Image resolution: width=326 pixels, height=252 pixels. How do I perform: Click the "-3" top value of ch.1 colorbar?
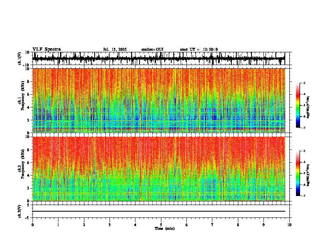[x=303, y=83]
